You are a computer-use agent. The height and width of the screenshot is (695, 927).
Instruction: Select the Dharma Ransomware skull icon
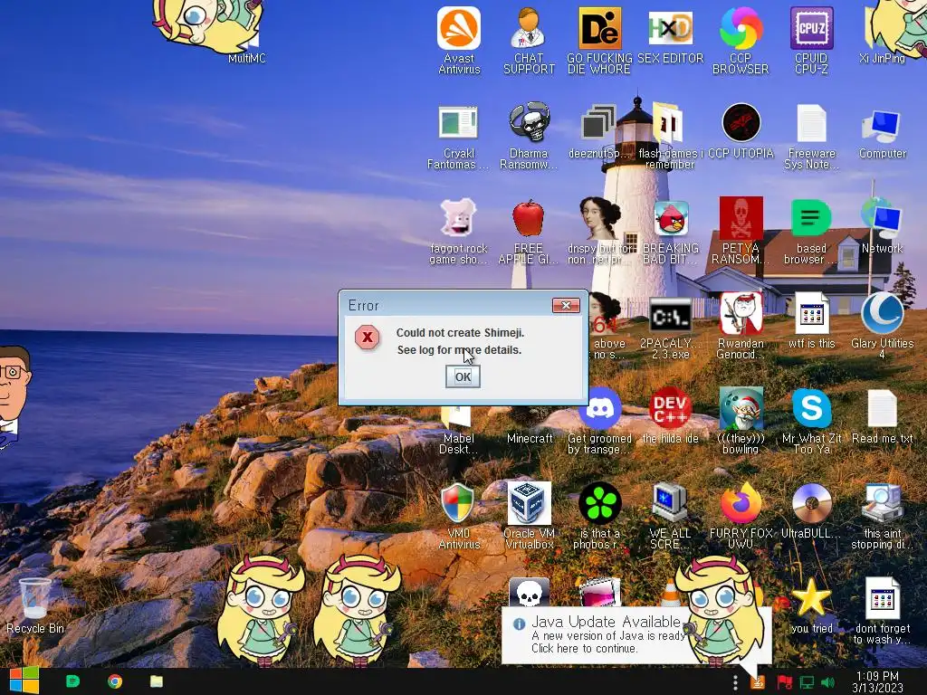tap(529, 138)
